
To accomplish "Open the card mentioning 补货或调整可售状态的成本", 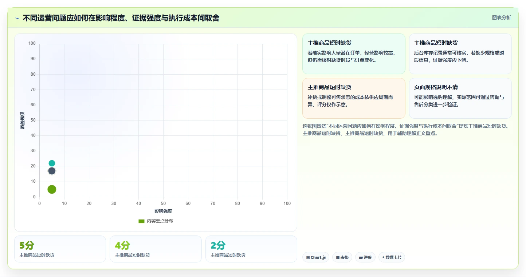I will 354,98.
